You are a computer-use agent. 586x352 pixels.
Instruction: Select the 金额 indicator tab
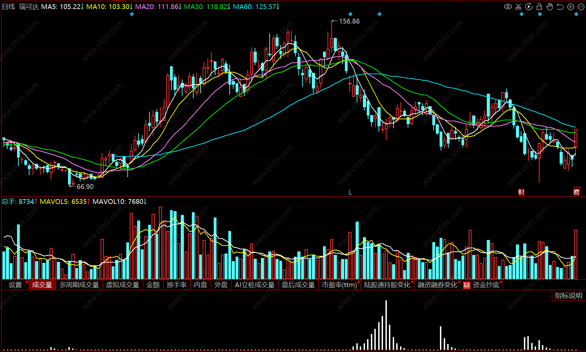click(x=153, y=285)
